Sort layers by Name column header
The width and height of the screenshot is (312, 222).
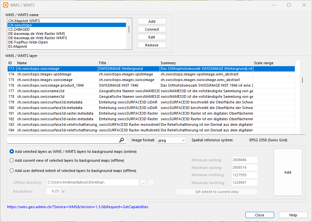pyautogui.click(x=57, y=63)
